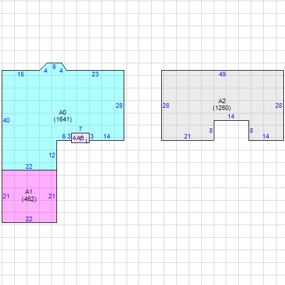The width and height of the screenshot is (285, 285).
Task: Click the 21 dimension on A1 right wall
Action: tap(52, 196)
